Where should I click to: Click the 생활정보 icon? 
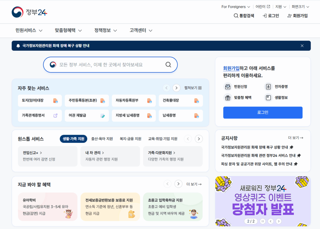(x=268, y=98)
